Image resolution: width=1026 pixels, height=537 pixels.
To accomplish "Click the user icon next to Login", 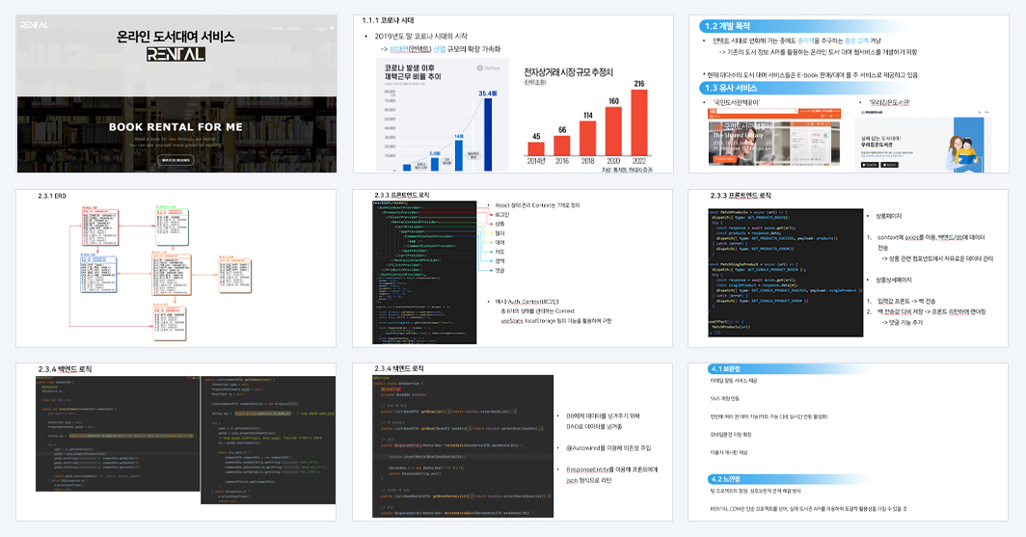I will point(332,28).
